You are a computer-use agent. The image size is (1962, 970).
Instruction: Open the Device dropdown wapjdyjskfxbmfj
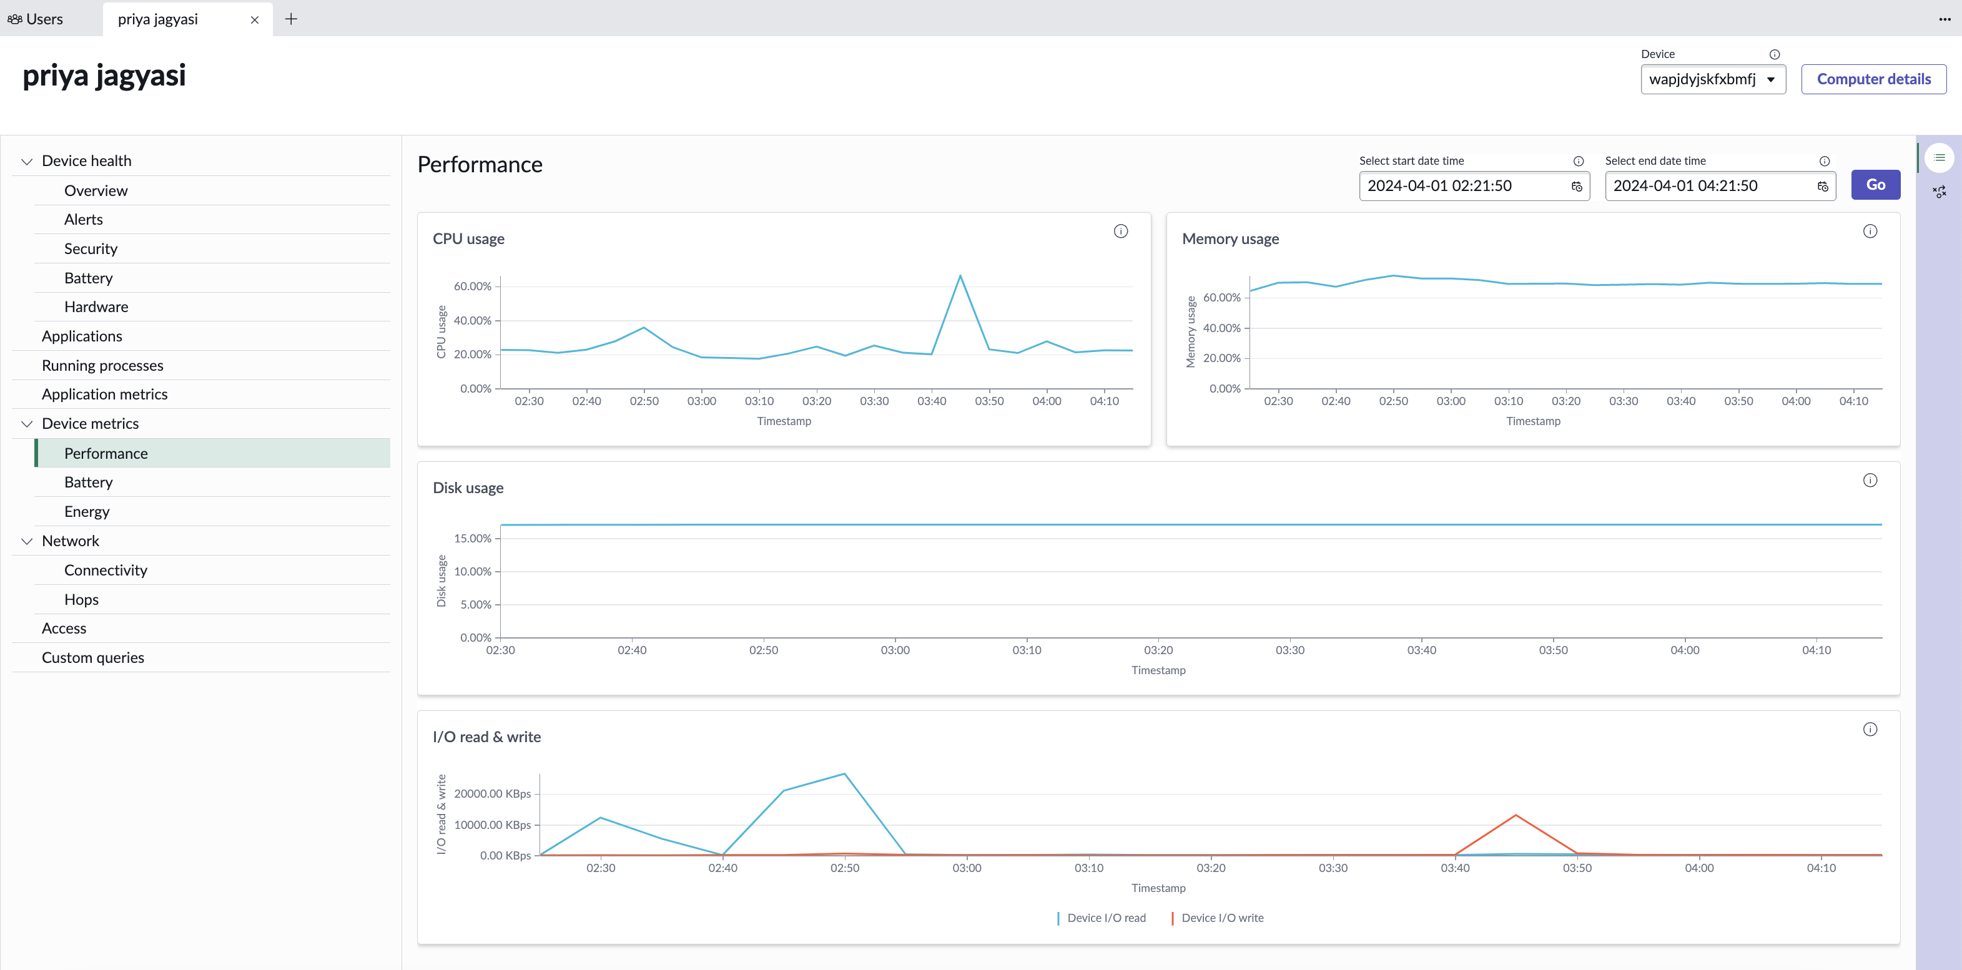(x=1713, y=79)
